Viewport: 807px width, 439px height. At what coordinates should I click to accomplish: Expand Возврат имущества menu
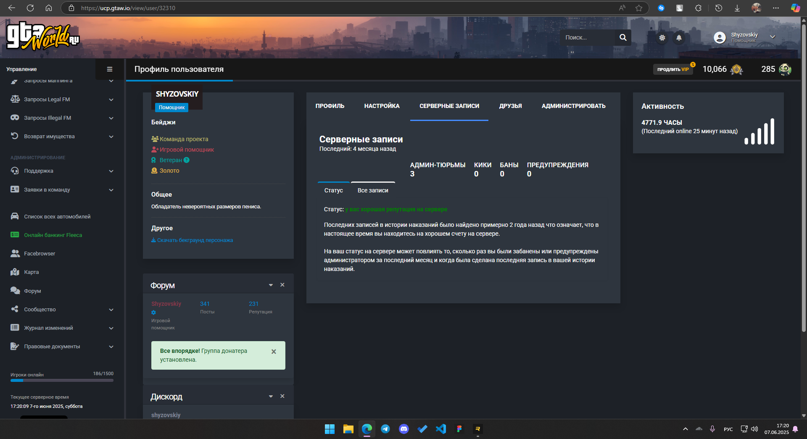(111, 137)
